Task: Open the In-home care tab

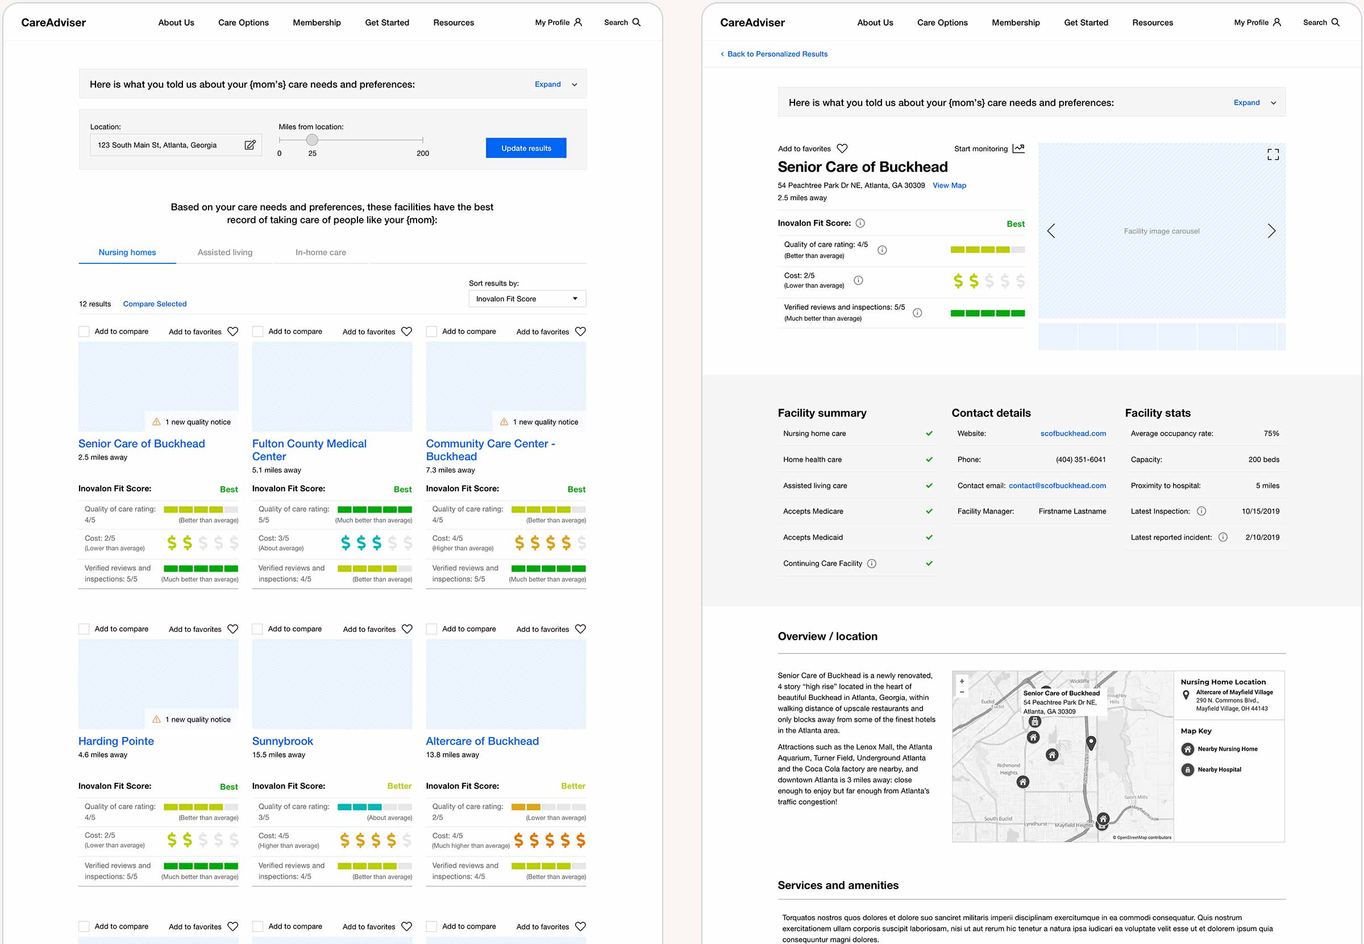Action: (321, 252)
